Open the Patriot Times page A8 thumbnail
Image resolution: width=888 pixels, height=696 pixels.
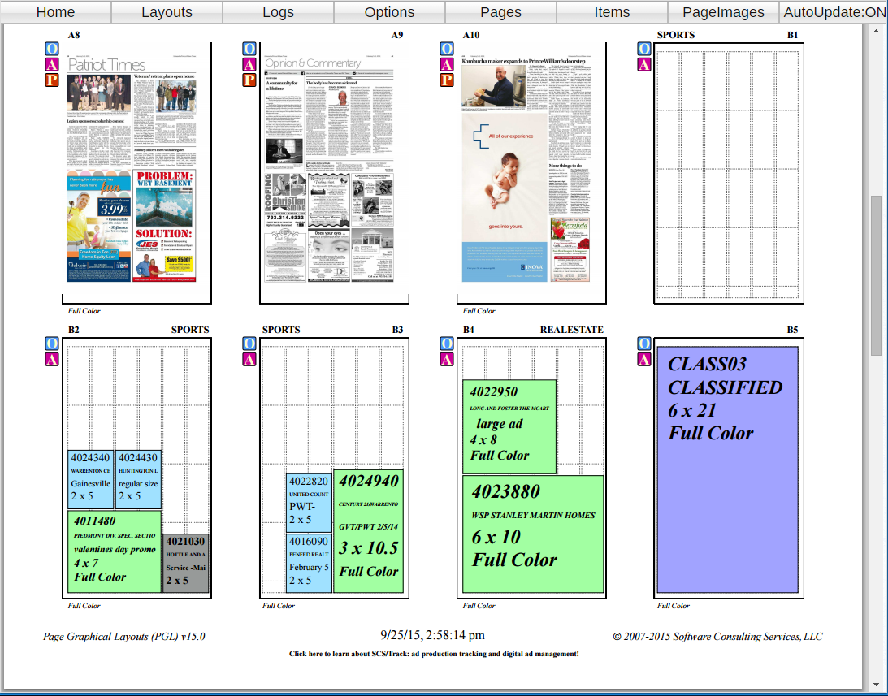click(x=132, y=167)
